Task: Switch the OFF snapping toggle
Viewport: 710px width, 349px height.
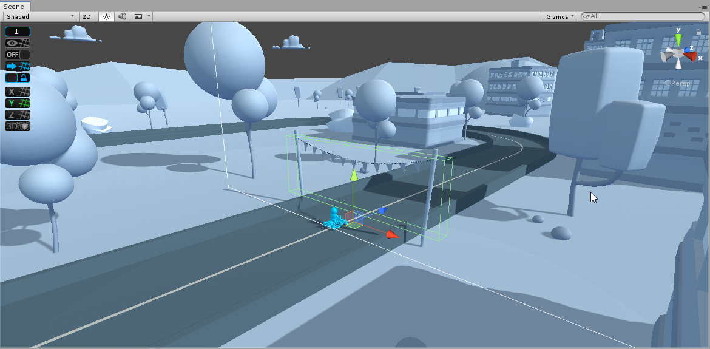Action: 18,55
